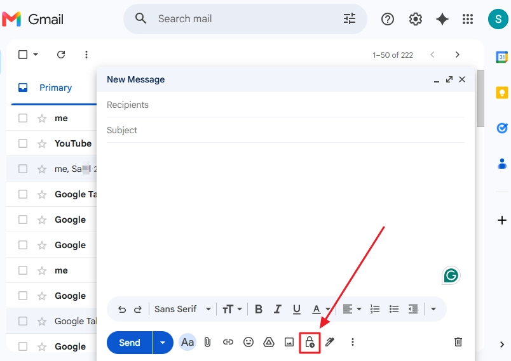Insert a bulleted list
The image size is (511, 361).
pyautogui.click(x=394, y=309)
